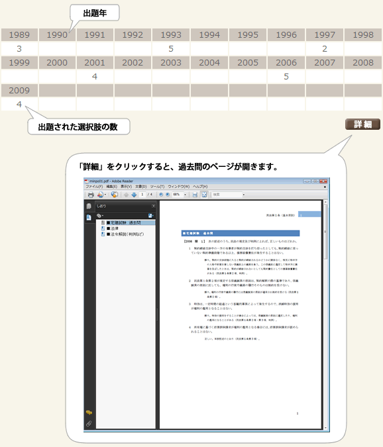Image resolution: width=383 pixels, height=447 pixels.
Task: Click the 1993 year cell
Action: [171, 35]
